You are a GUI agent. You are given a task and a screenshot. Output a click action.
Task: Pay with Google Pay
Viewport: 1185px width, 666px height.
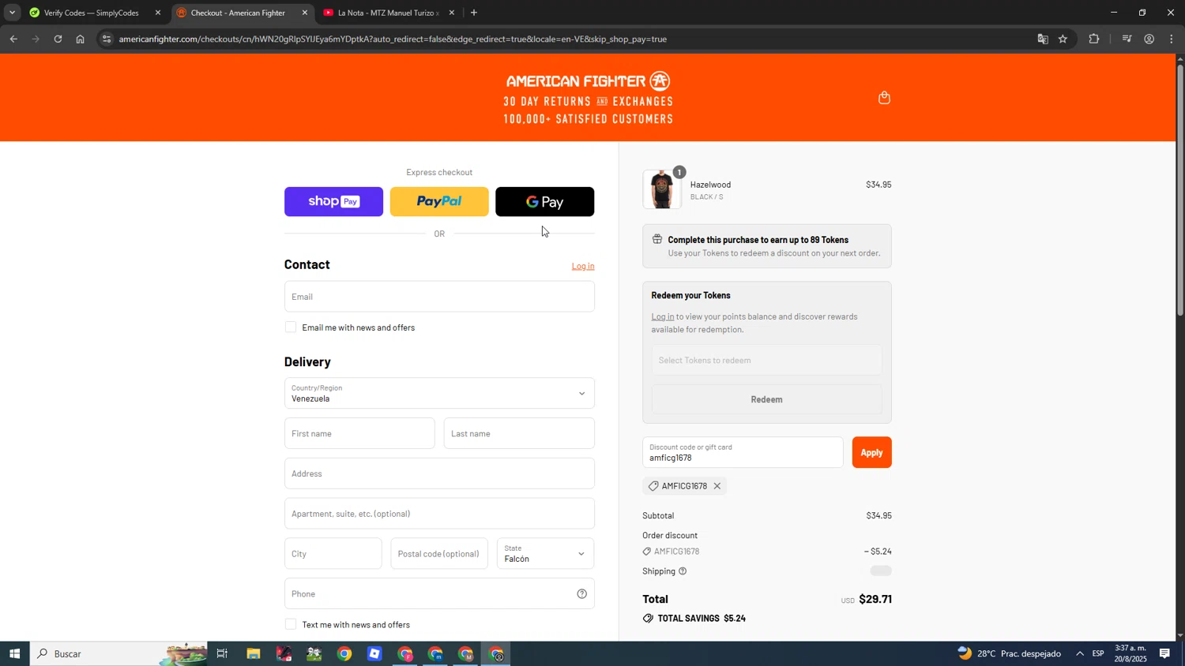coord(545,202)
